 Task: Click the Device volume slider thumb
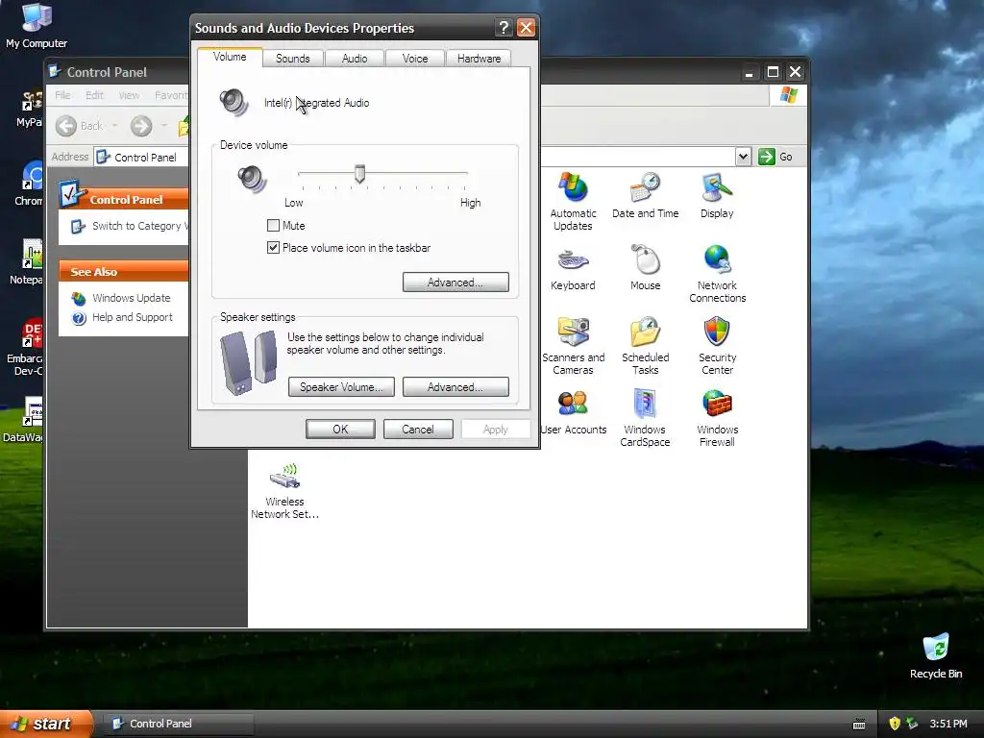(x=359, y=174)
